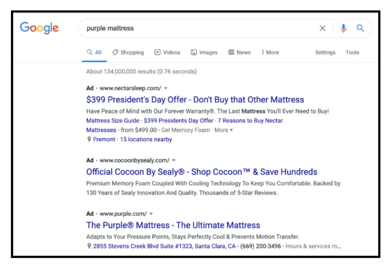Submit search with the magnifying glass icon
Screen dimensions: 391x268
[360, 28]
